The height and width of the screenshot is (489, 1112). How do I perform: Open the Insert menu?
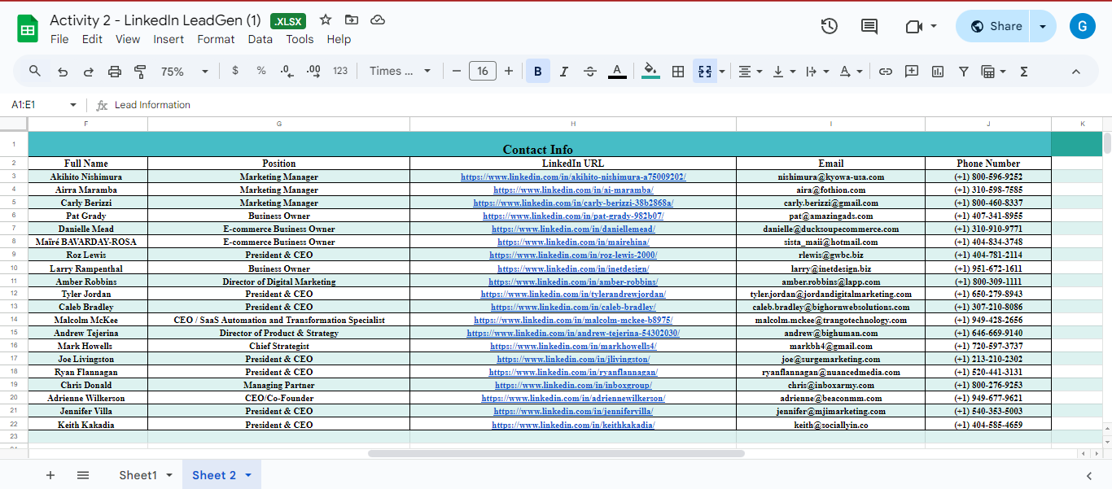(169, 39)
